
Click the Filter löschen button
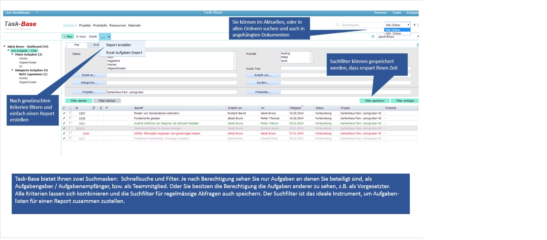(x=107, y=101)
